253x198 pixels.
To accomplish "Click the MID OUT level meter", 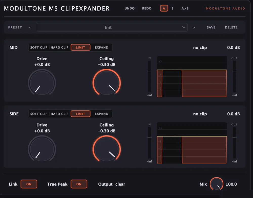I will 235,76.
